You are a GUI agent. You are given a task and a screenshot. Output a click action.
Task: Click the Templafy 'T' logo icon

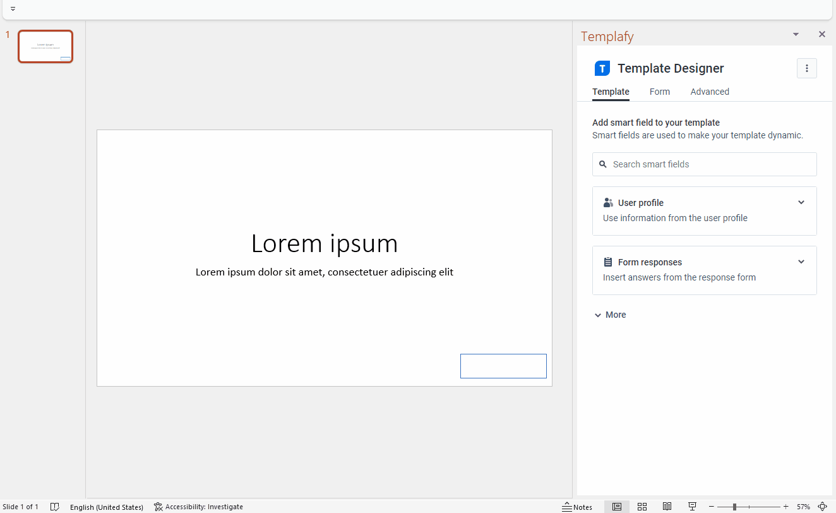[x=602, y=68]
